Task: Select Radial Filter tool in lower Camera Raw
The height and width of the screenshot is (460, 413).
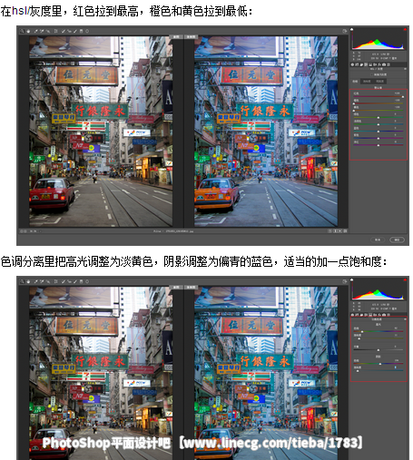Action: pos(87,281)
